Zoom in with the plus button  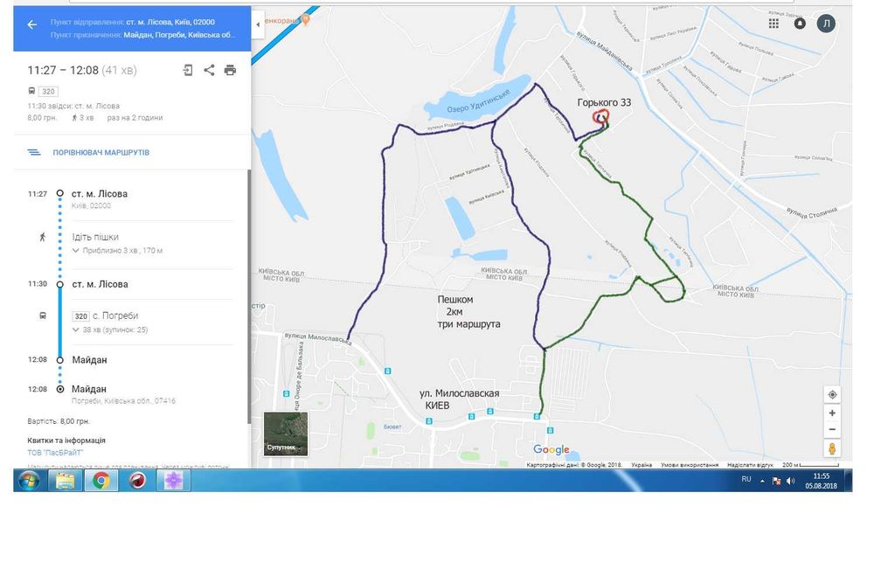832,413
